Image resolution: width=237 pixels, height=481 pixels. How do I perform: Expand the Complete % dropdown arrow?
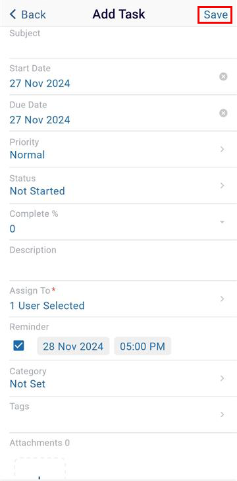223,222
